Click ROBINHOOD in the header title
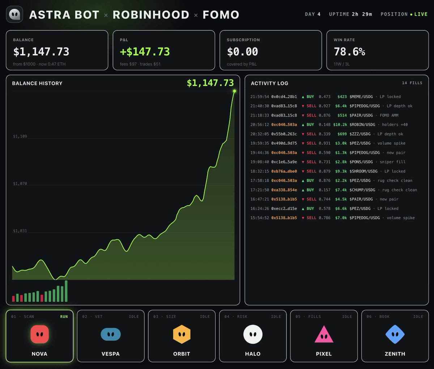The image size is (434, 369). pyautogui.click(x=151, y=15)
